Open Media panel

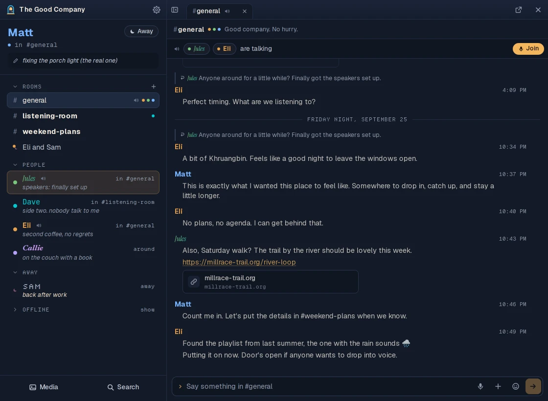pos(44,387)
